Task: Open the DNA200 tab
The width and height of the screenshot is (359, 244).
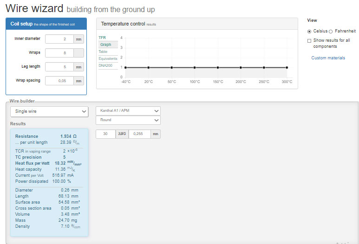Action: pos(105,65)
